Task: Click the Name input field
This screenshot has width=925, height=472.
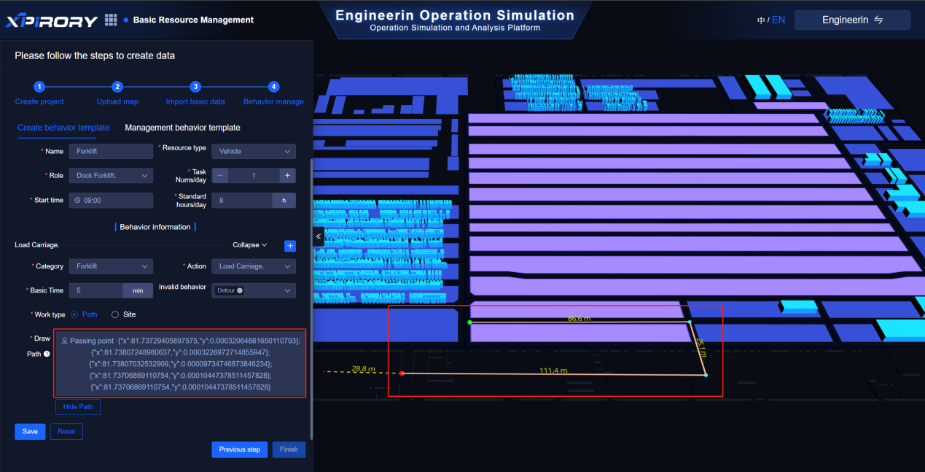Action: 111,151
